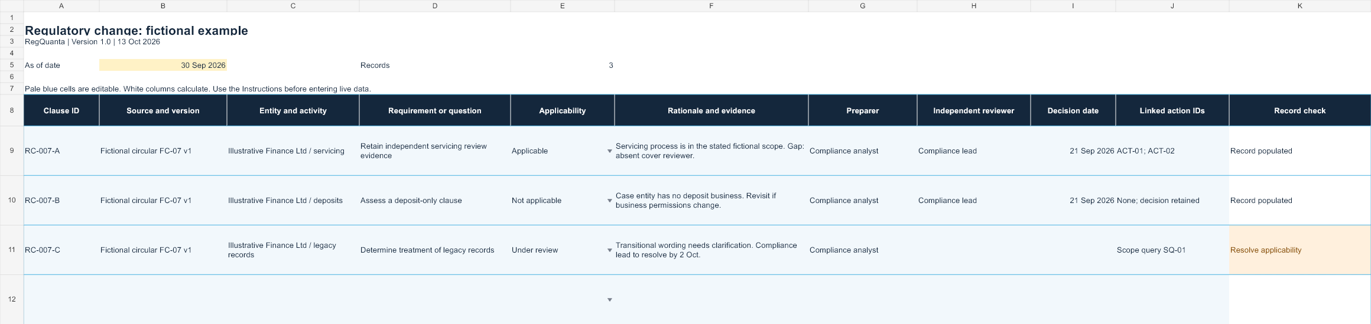This screenshot has height=324, width=1371.
Task: Select the As of date input cell
Action: click(163, 65)
